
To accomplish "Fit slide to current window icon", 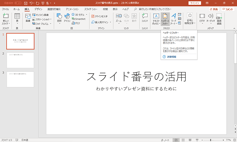I will point(235,140).
